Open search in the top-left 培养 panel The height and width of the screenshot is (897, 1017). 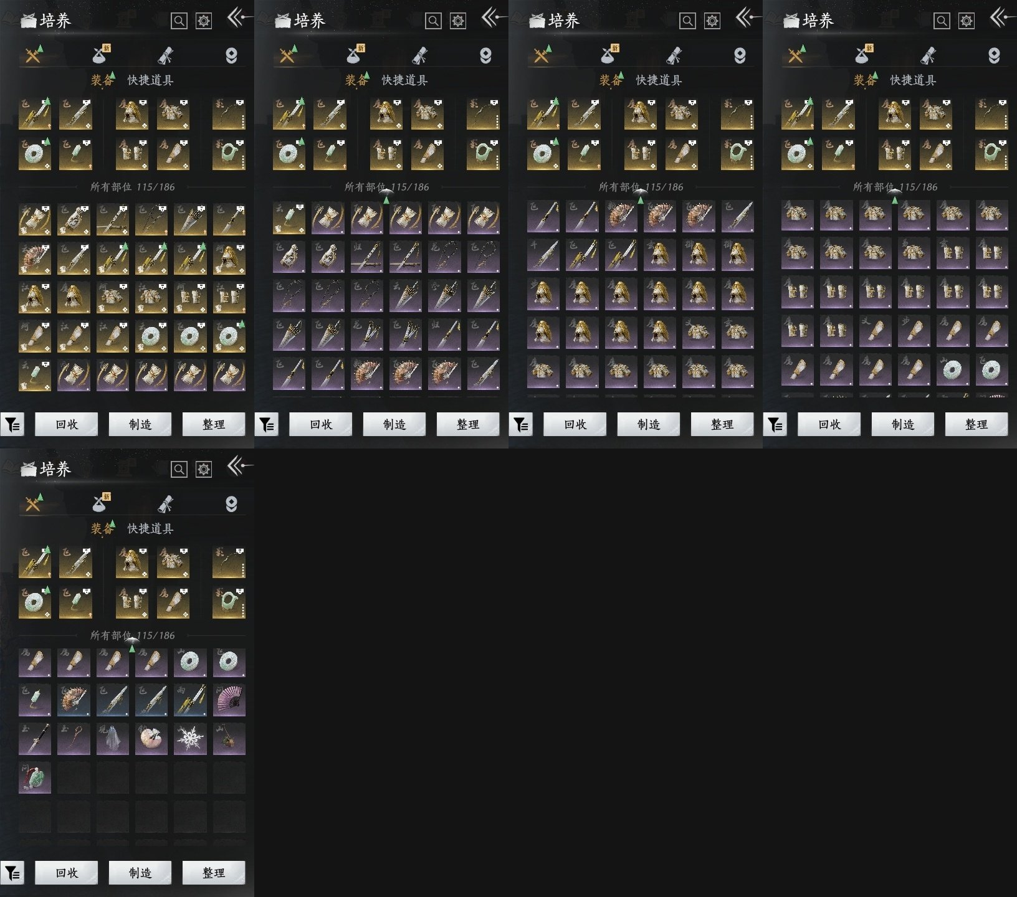(179, 21)
